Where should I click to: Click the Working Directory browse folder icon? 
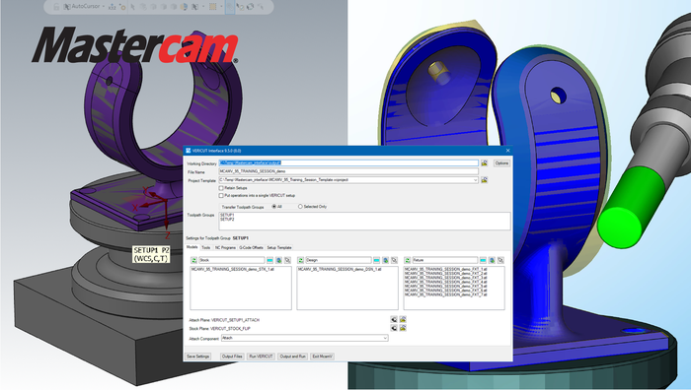tap(485, 163)
